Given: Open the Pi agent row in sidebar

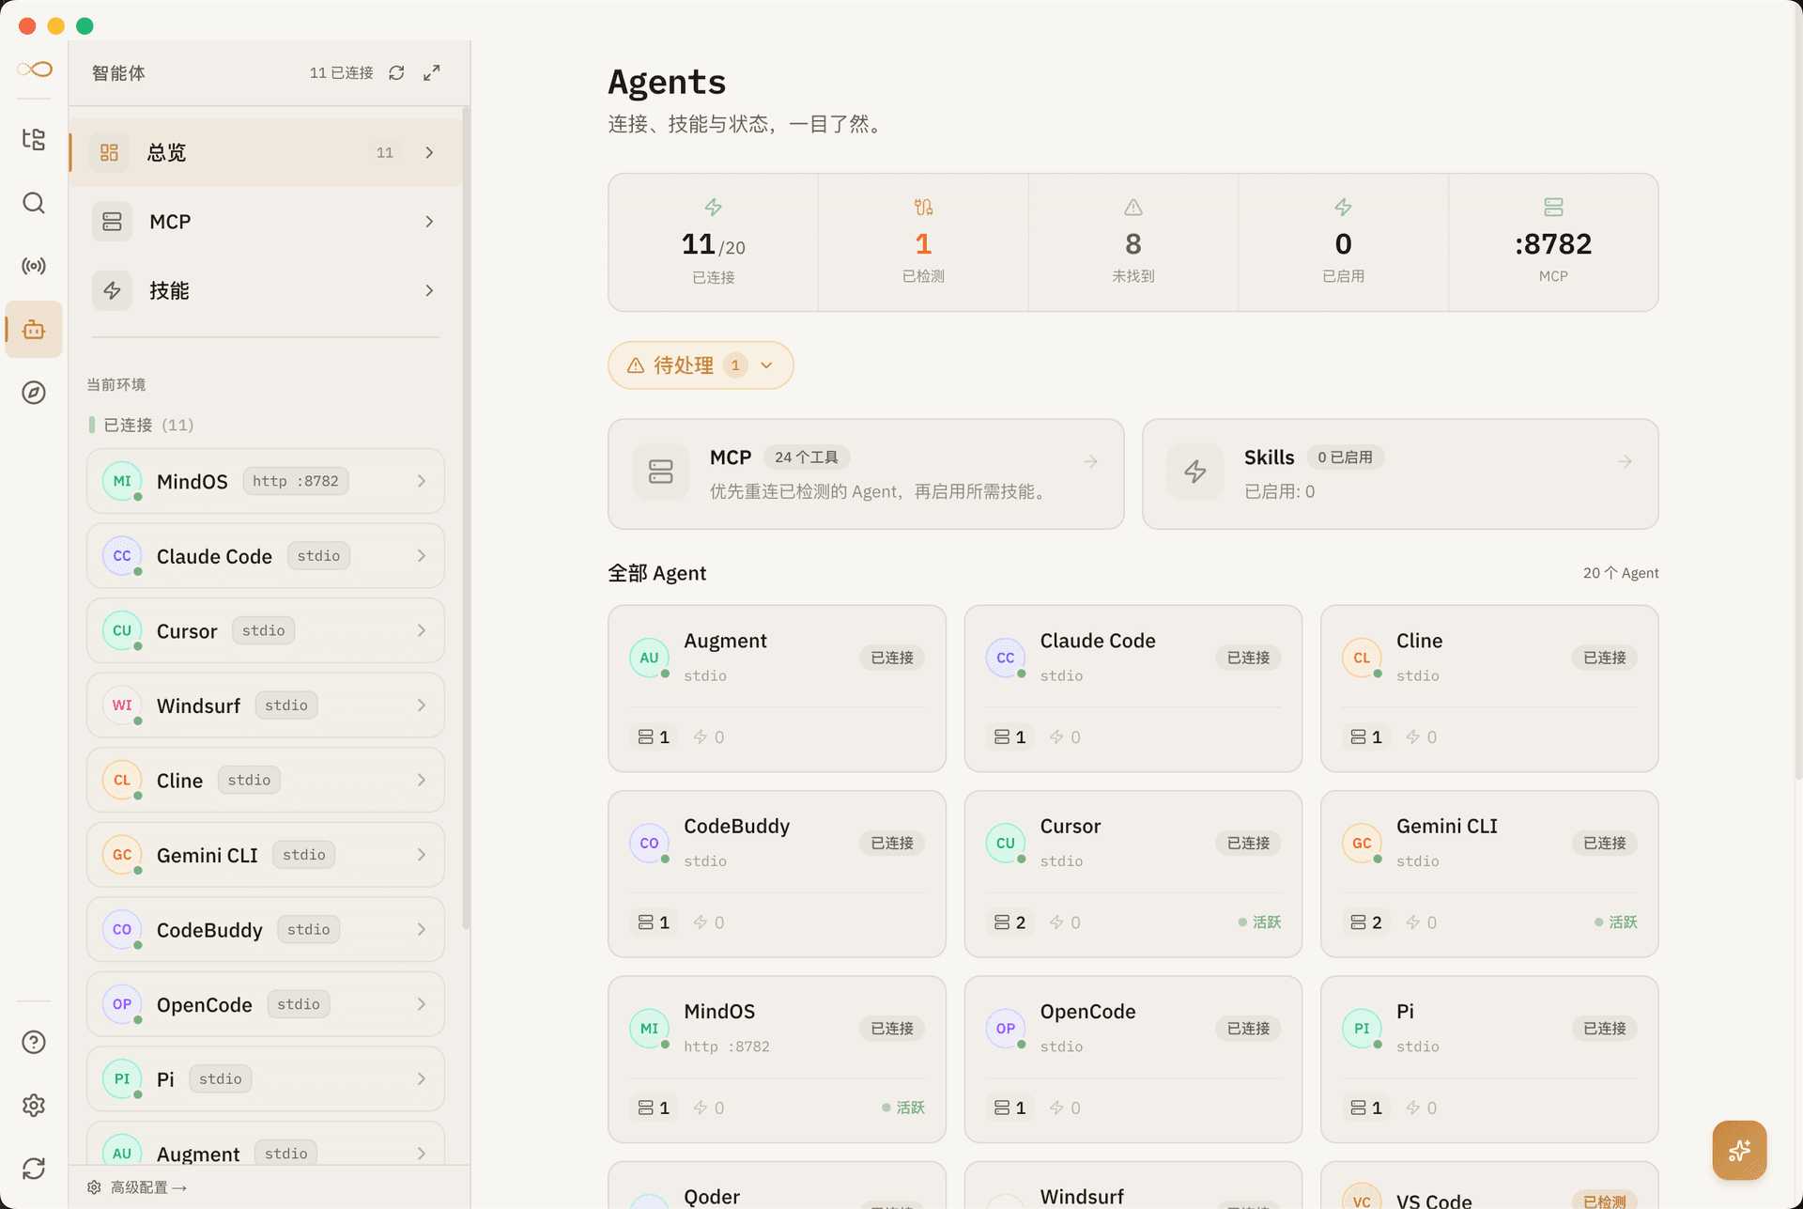Looking at the screenshot, I should coord(266,1079).
